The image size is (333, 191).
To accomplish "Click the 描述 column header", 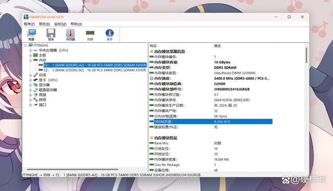I will pyautogui.click(x=217, y=46).
